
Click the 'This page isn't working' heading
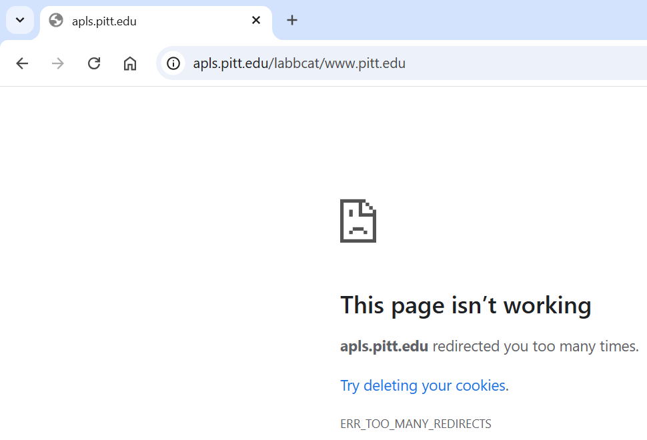(466, 305)
